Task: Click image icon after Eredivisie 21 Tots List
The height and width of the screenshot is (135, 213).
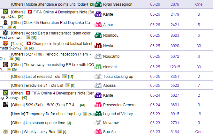Action: click(67, 86)
